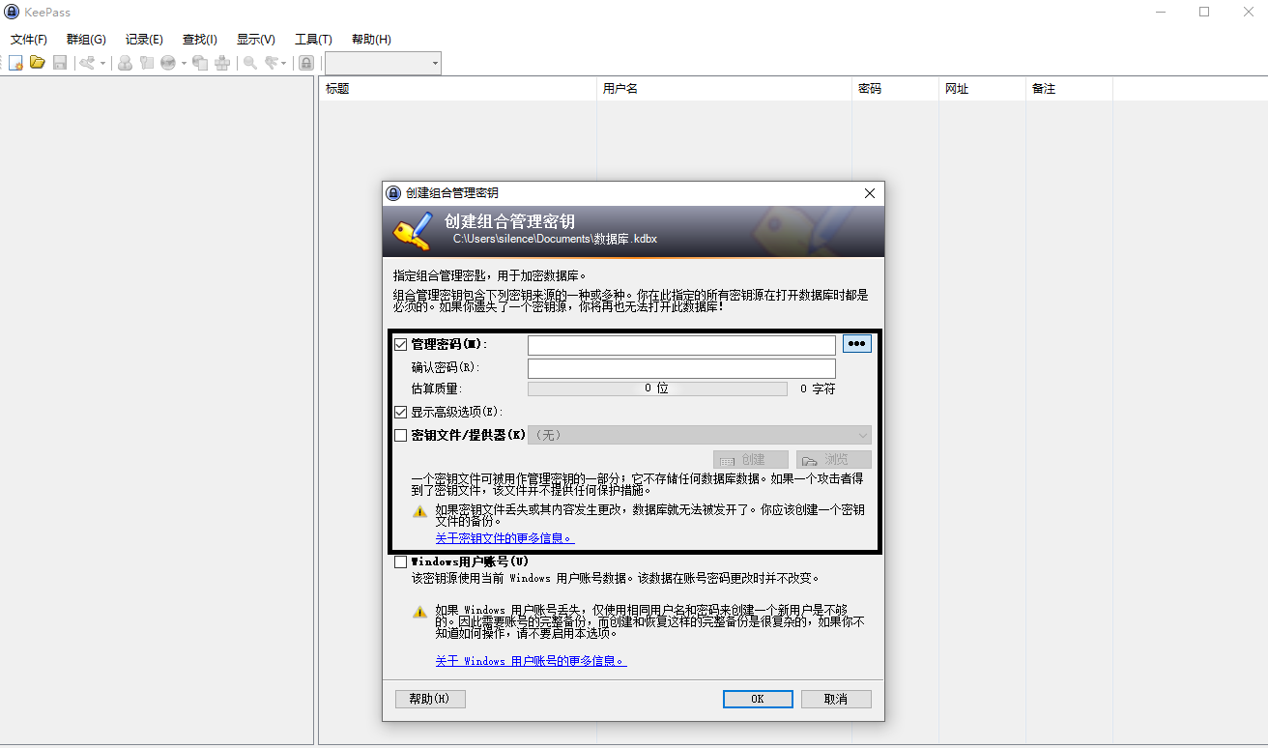The height and width of the screenshot is (748, 1268).
Task: Close the 创建组合管理密钥 dialog
Action: 869,193
